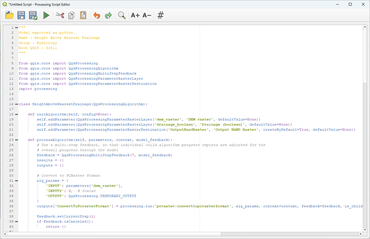Toggle the Find and Replace magnifier

tap(122, 15)
